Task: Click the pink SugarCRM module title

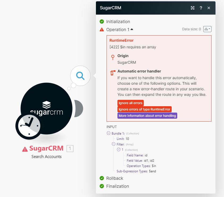Action: click(x=46, y=148)
